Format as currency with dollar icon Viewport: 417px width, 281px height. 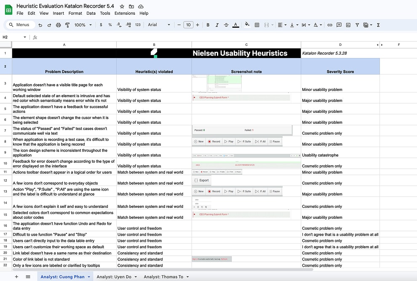101,25
